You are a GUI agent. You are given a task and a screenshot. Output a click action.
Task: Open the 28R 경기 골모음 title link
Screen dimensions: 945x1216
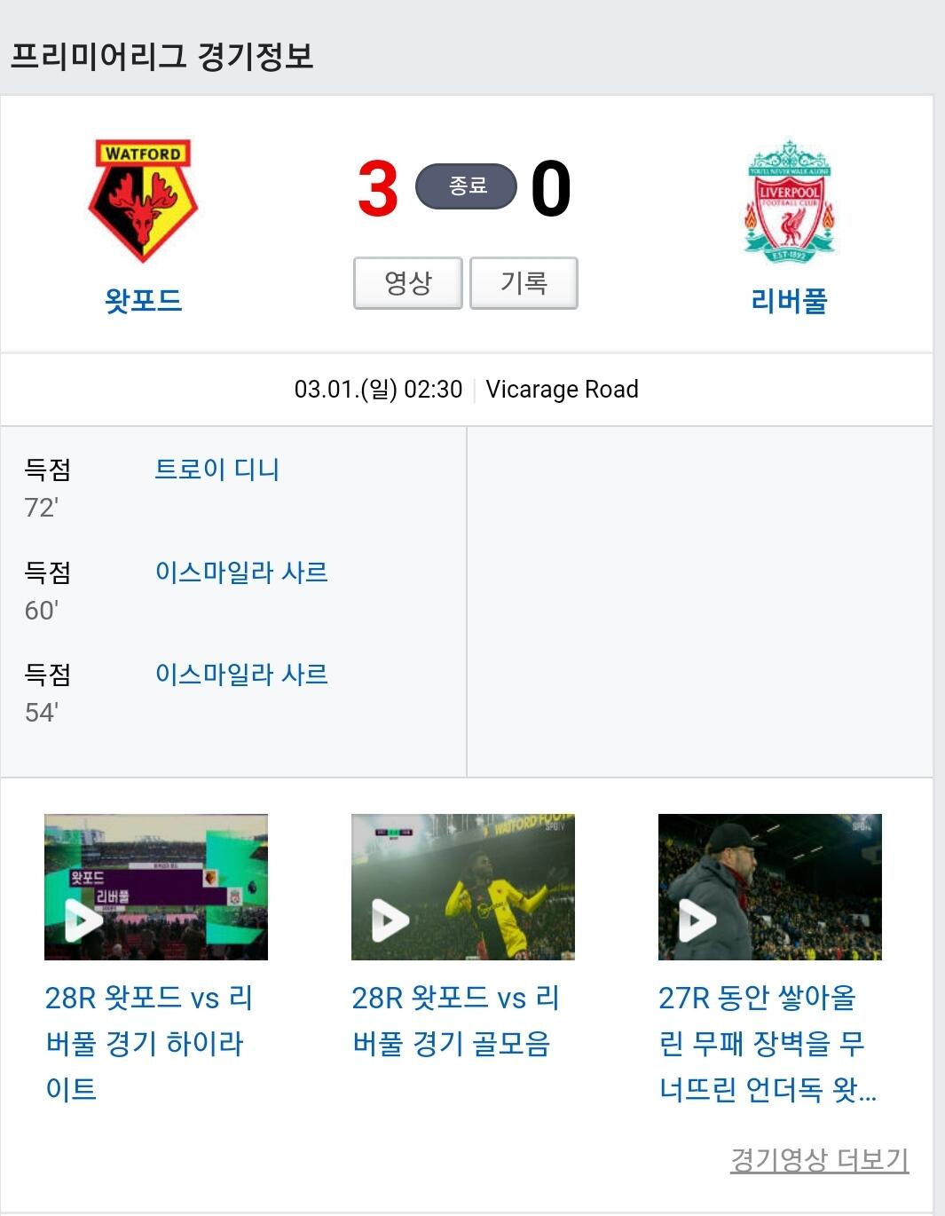click(x=455, y=1021)
